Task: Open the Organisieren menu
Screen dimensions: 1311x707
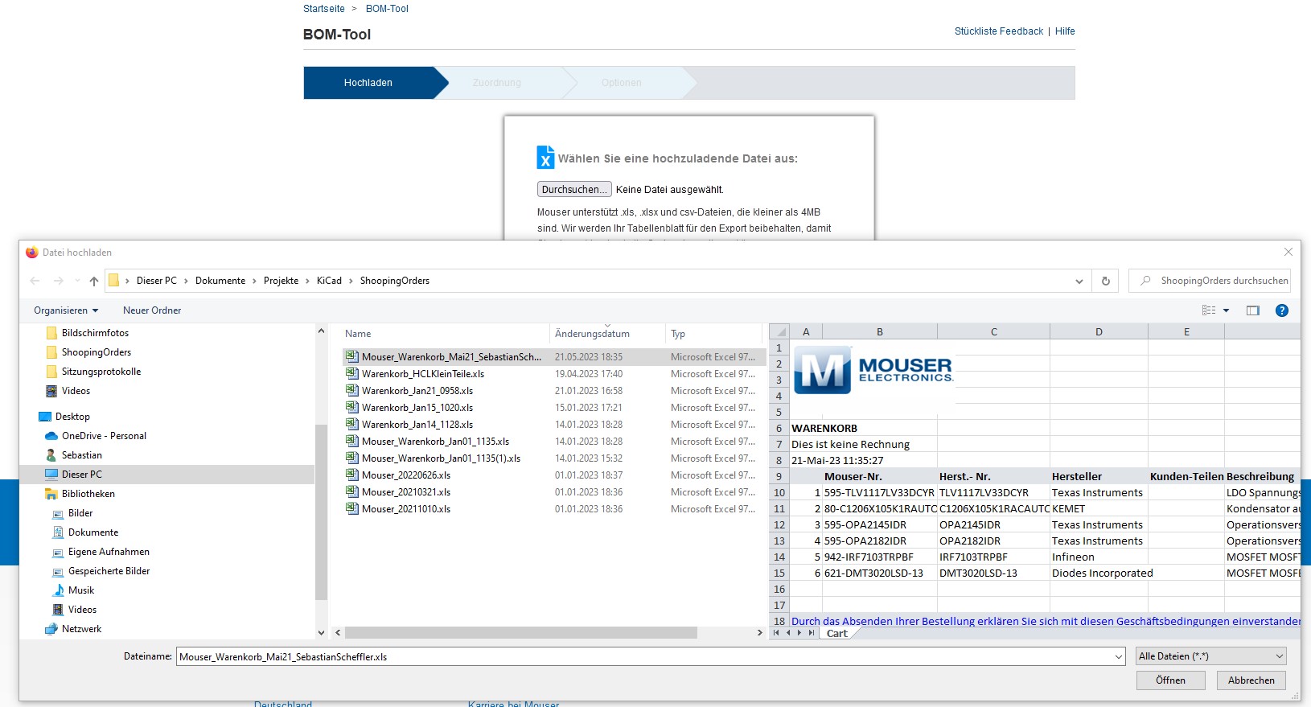Action: tap(66, 310)
